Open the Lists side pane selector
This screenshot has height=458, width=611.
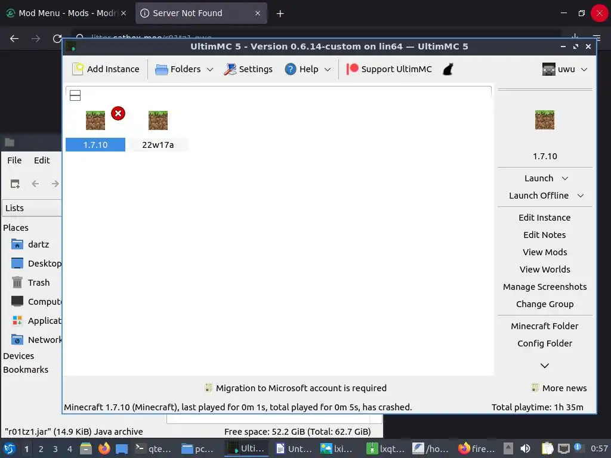click(x=32, y=208)
